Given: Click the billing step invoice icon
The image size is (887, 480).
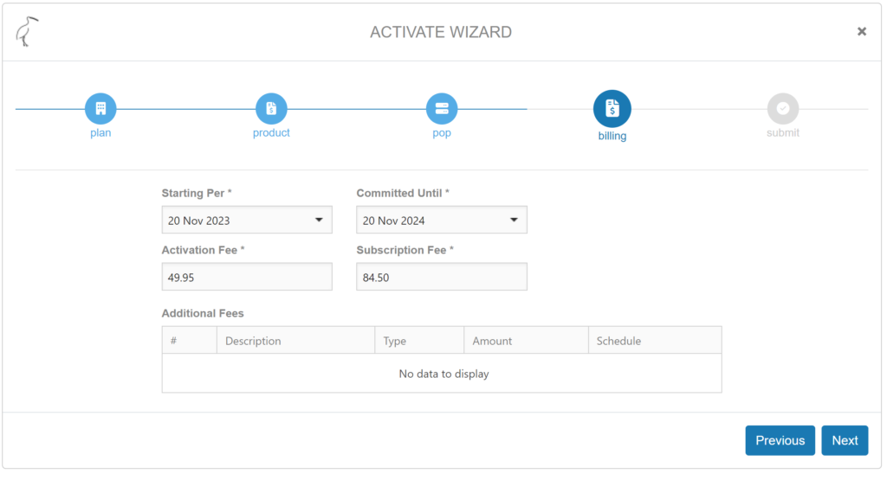Looking at the screenshot, I should click(612, 109).
